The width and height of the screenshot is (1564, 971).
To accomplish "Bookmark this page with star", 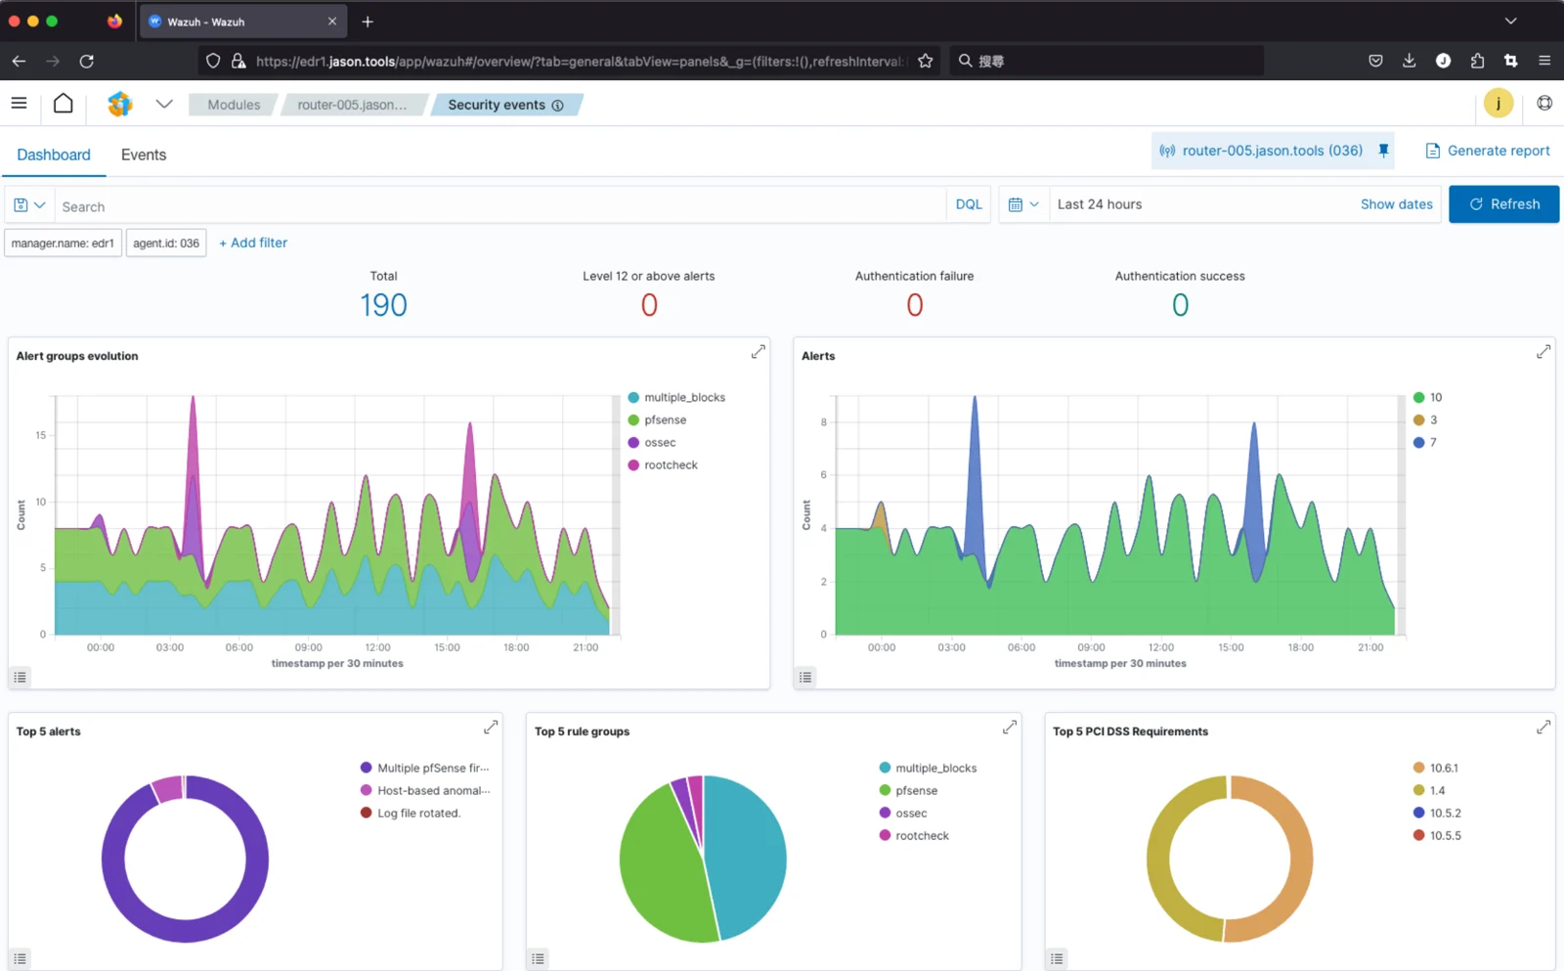I will [926, 61].
